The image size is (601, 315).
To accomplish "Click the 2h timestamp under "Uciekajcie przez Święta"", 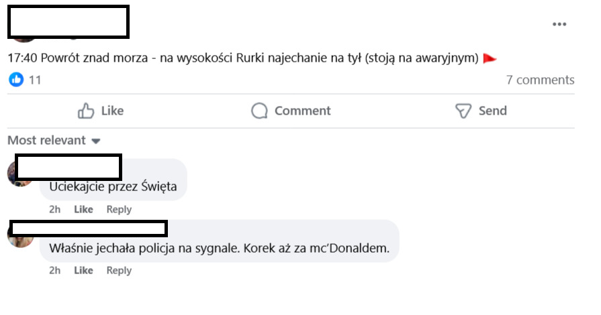I will pos(54,209).
